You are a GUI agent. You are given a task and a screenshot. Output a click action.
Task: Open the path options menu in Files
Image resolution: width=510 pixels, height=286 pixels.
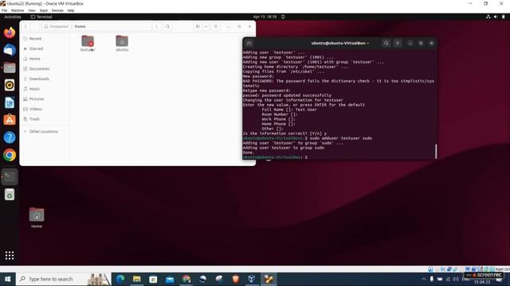pos(156,26)
